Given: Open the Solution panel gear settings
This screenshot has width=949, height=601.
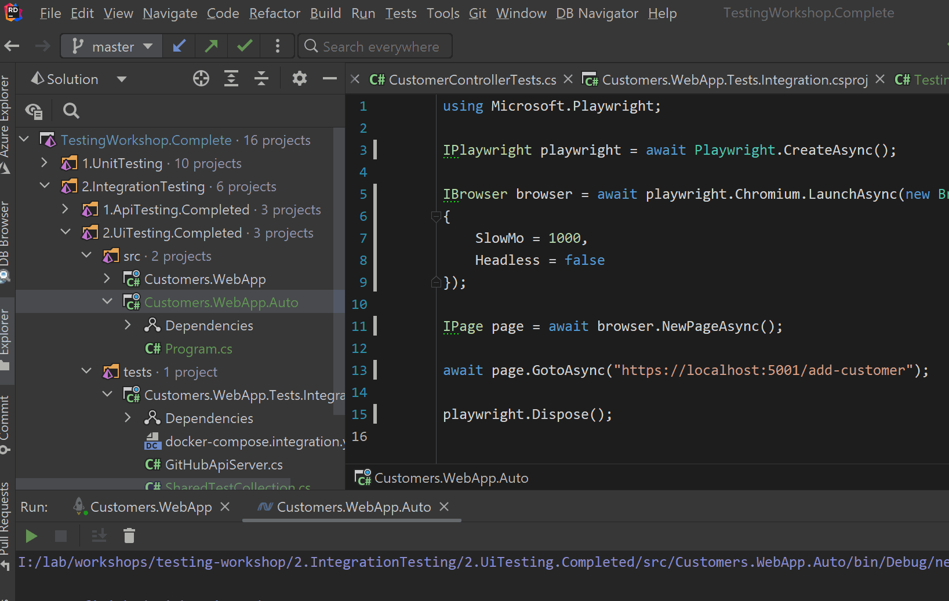Looking at the screenshot, I should pyautogui.click(x=299, y=79).
